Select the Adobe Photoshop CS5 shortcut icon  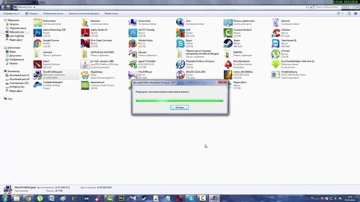pyautogui.click(x=38, y=33)
